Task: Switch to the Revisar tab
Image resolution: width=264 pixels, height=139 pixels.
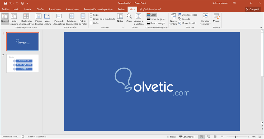Action: coord(121,9)
